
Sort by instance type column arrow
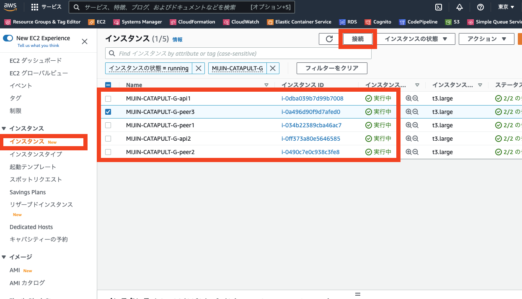point(480,85)
